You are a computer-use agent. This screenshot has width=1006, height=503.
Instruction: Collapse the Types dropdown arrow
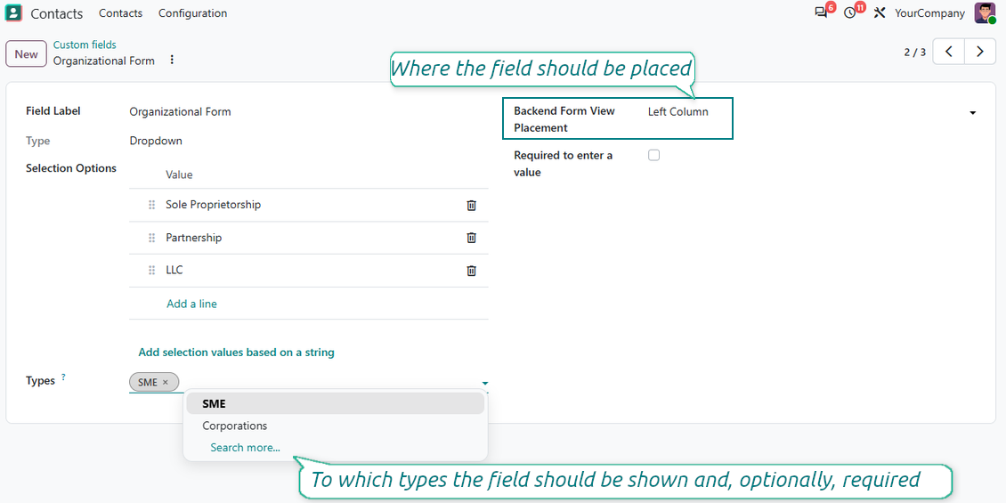click(x=485, y=383)
